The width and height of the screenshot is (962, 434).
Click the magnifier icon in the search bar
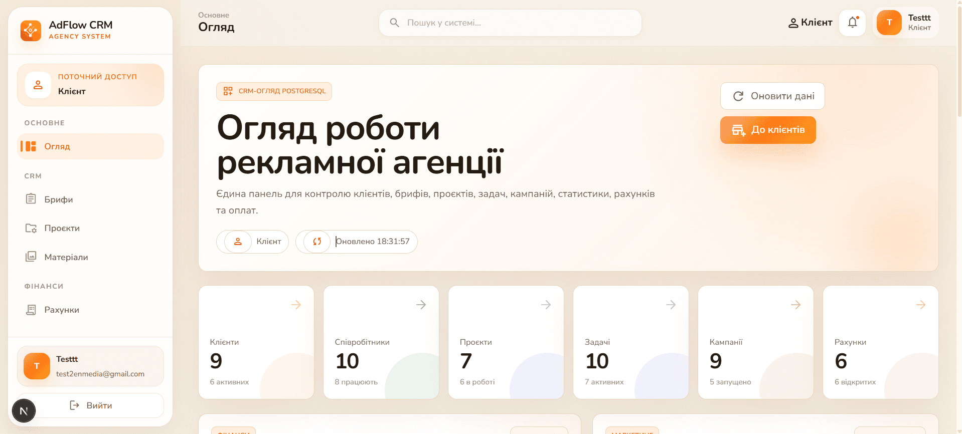click(x=395, y=23)
